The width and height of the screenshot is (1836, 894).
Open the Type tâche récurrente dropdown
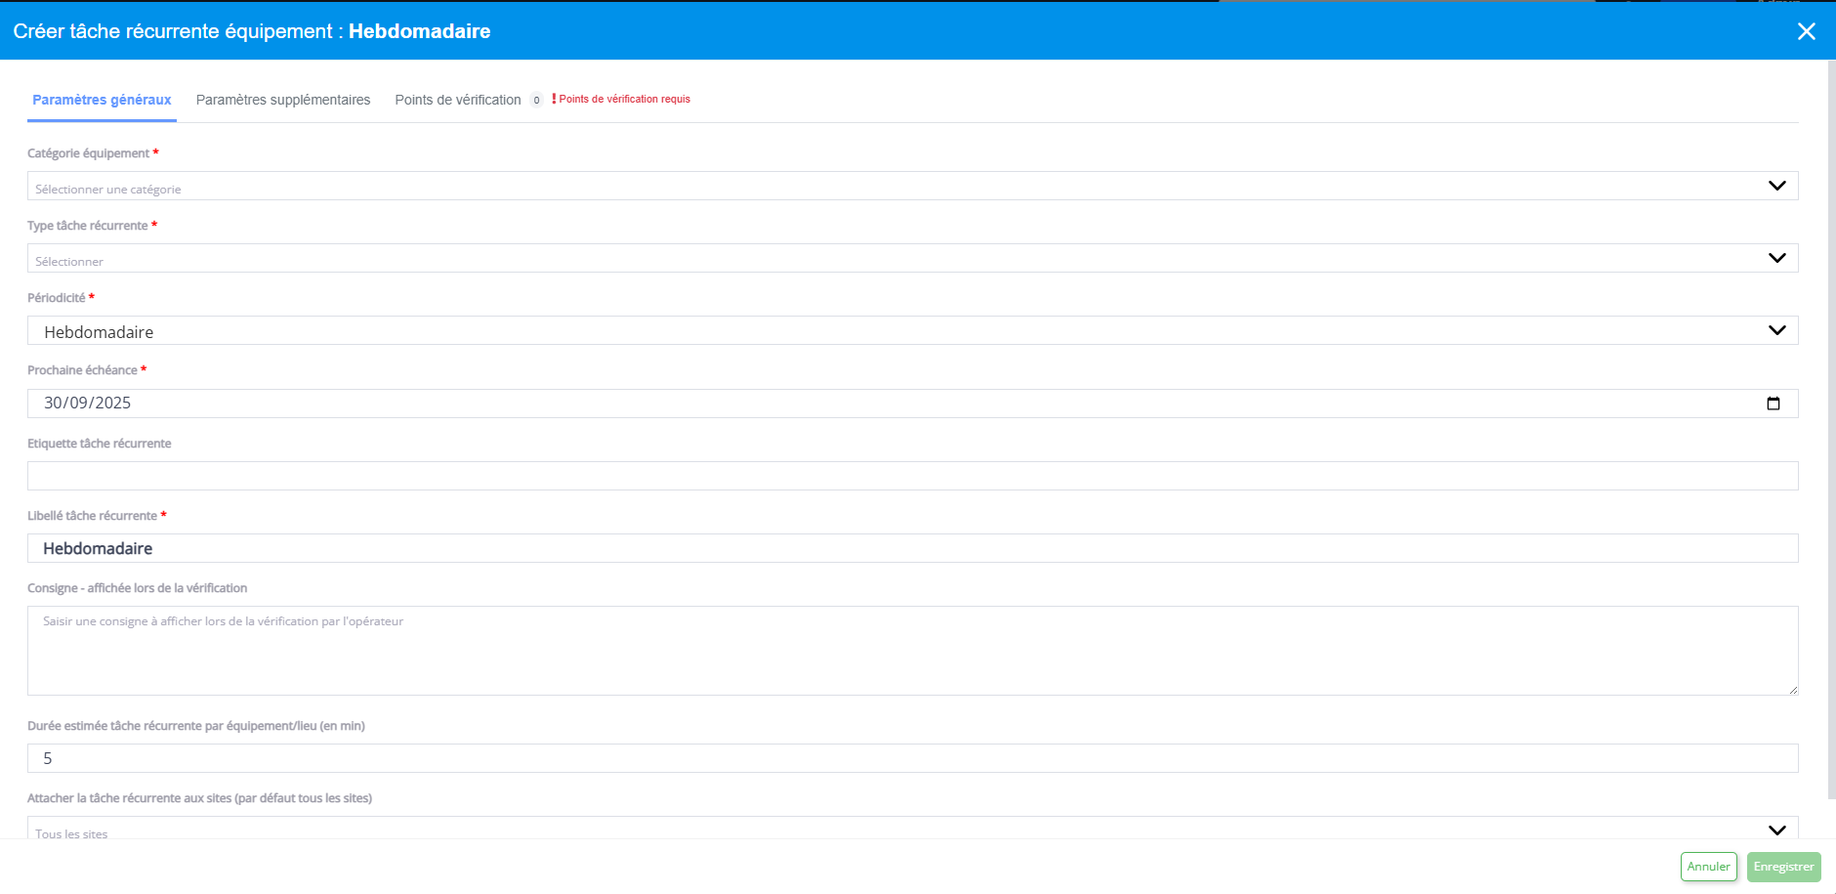(x=911, y=259)
